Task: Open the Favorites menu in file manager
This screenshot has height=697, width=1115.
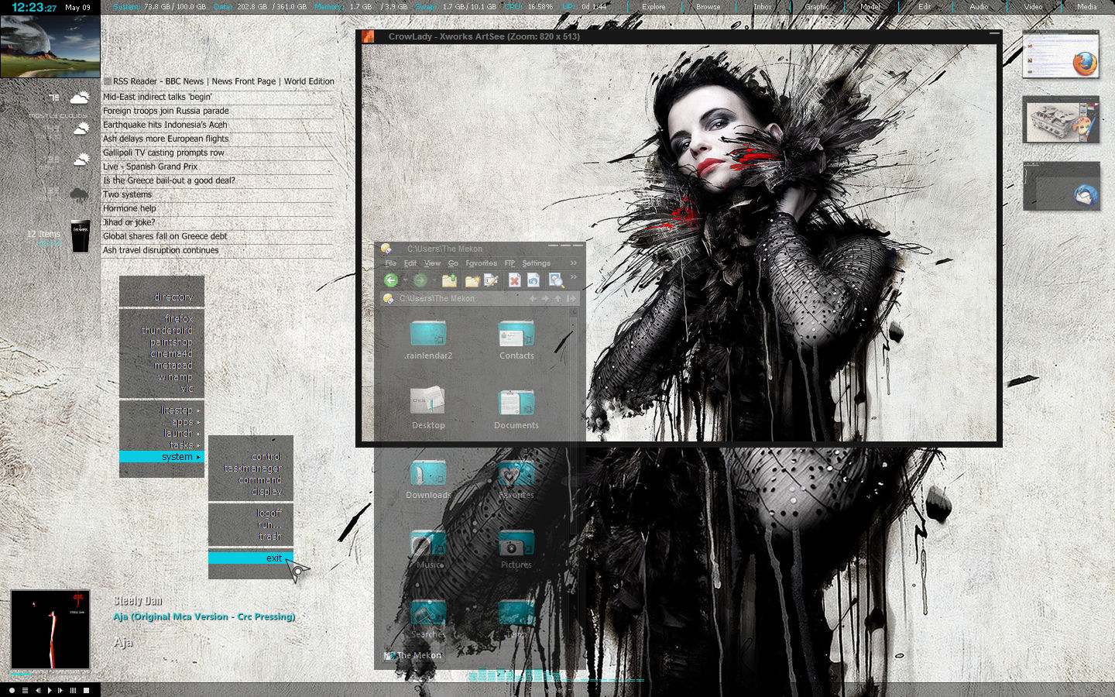Action: (x=481, y=263)
